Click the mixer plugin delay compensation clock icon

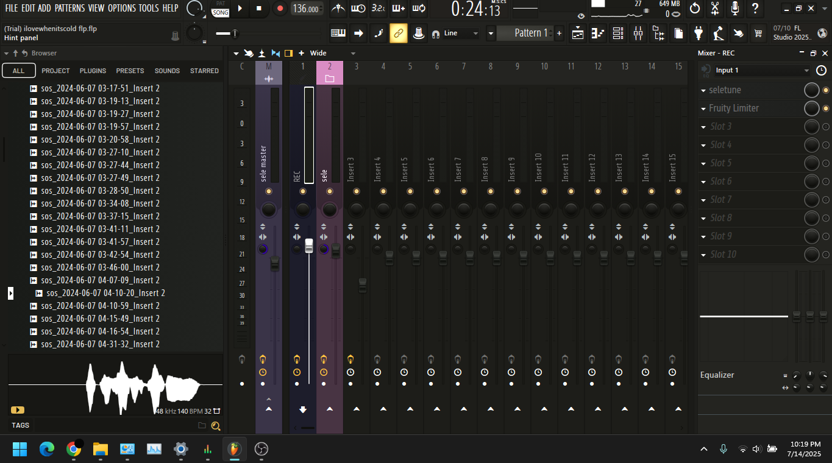tap(821, 71)
